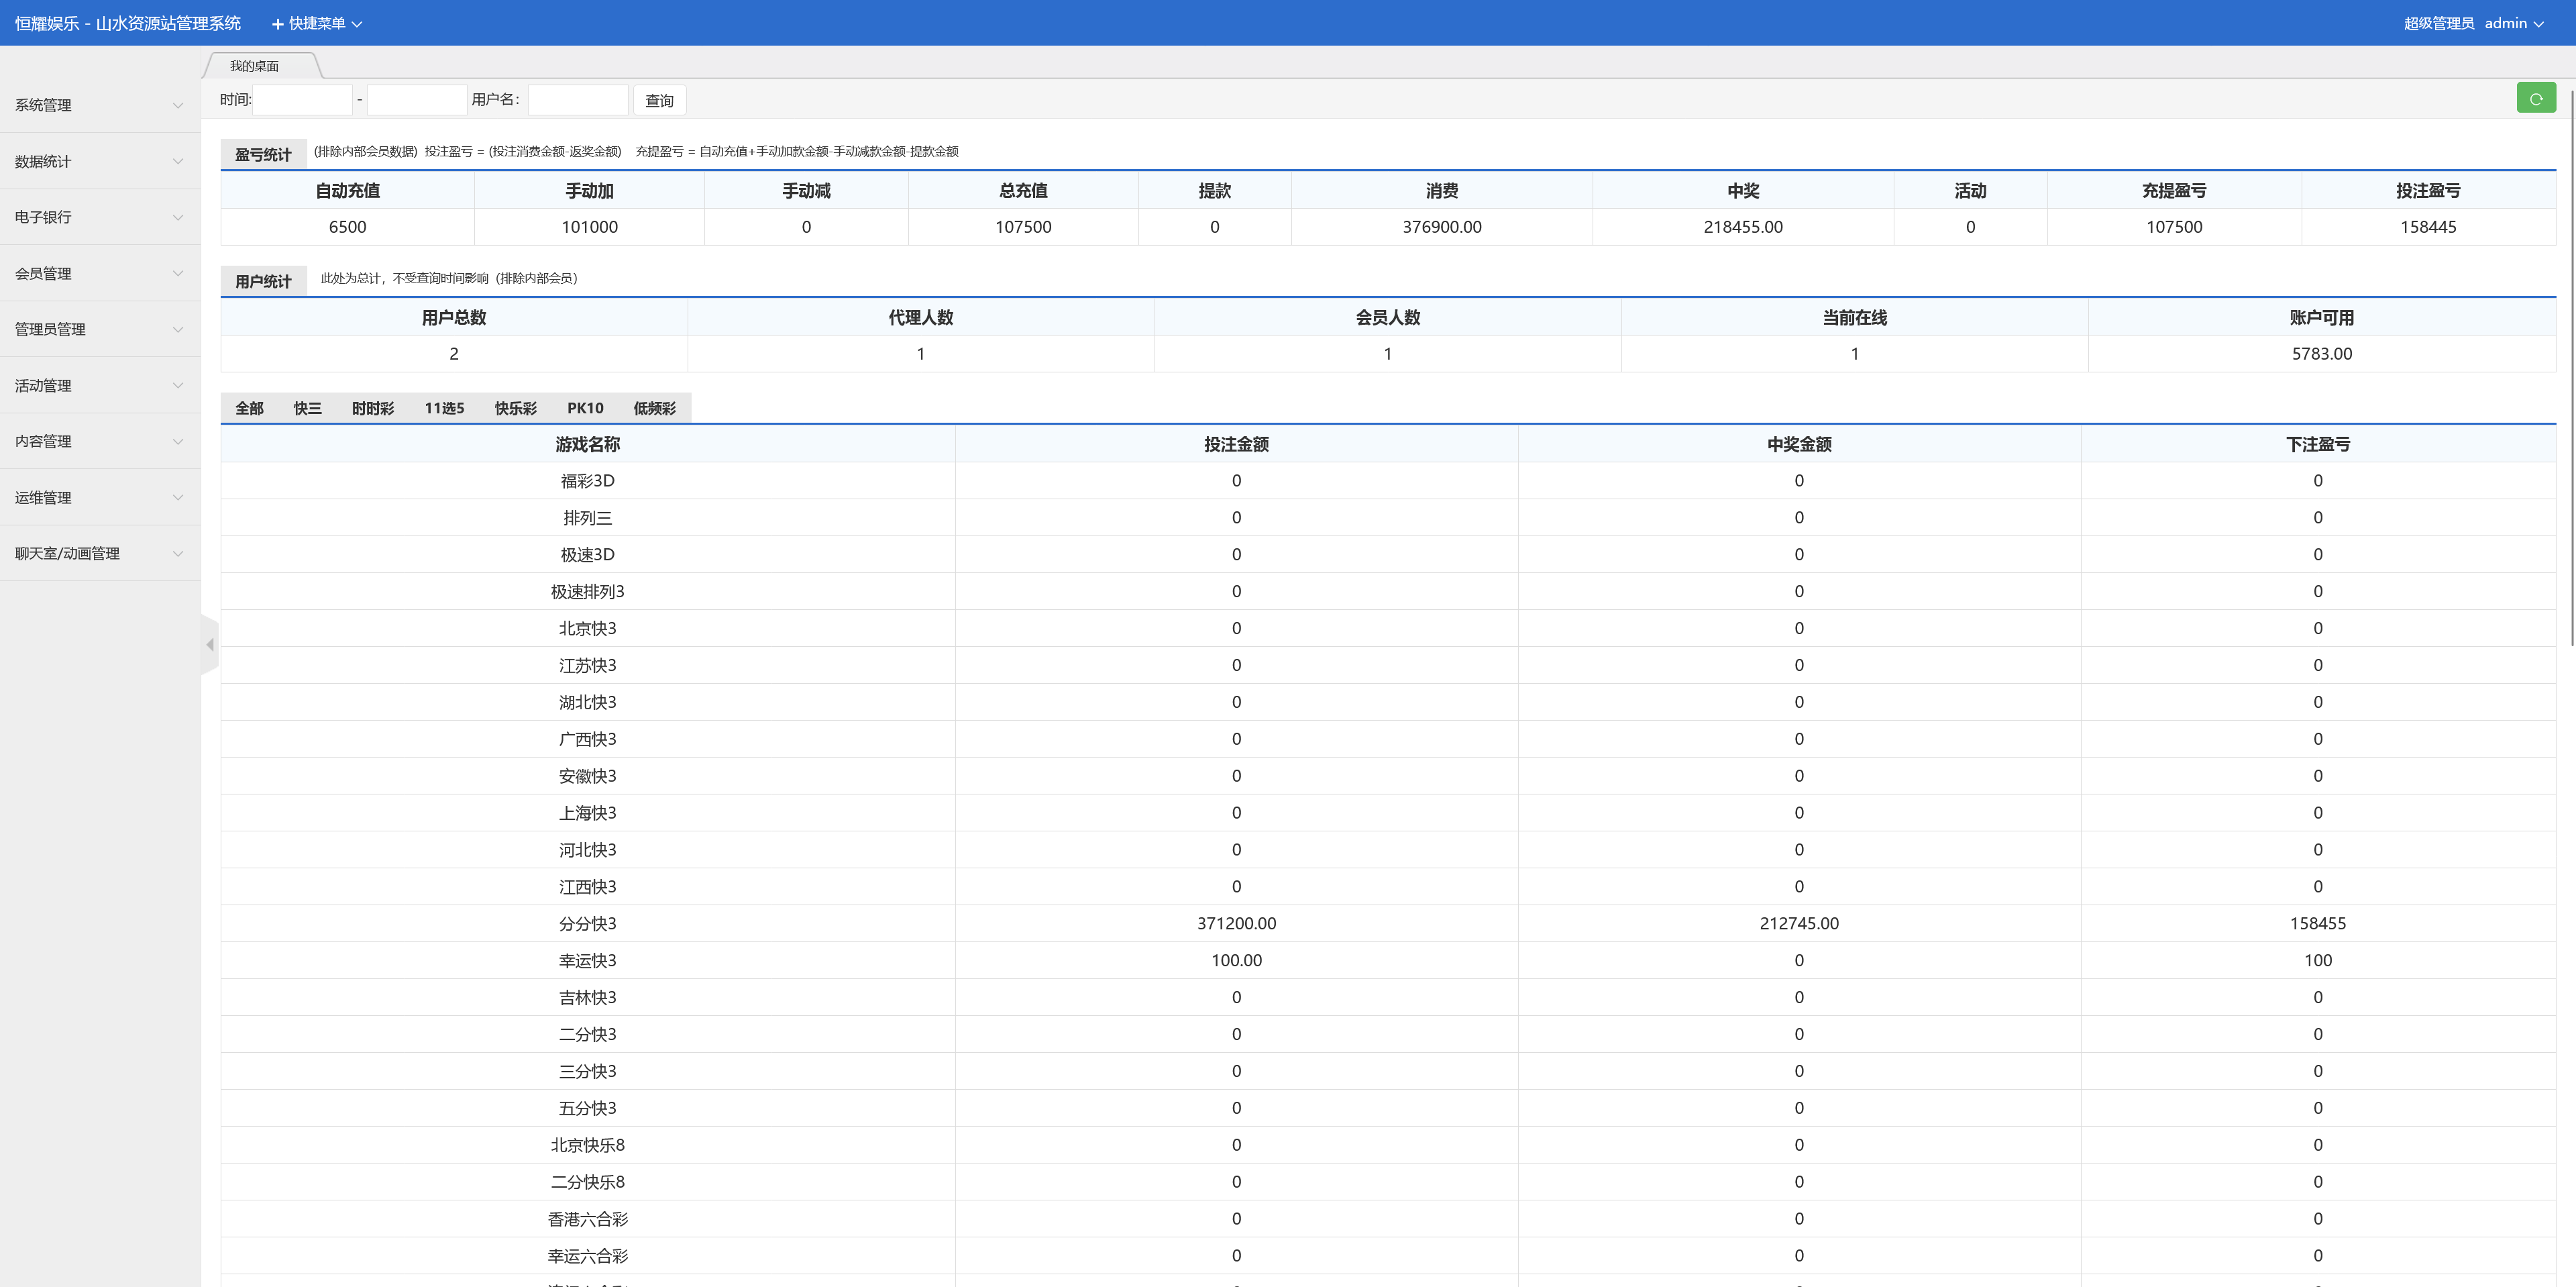Click the 查询 search button
Viewport: 2576px width, 1287px height.
tap(659, 100)
